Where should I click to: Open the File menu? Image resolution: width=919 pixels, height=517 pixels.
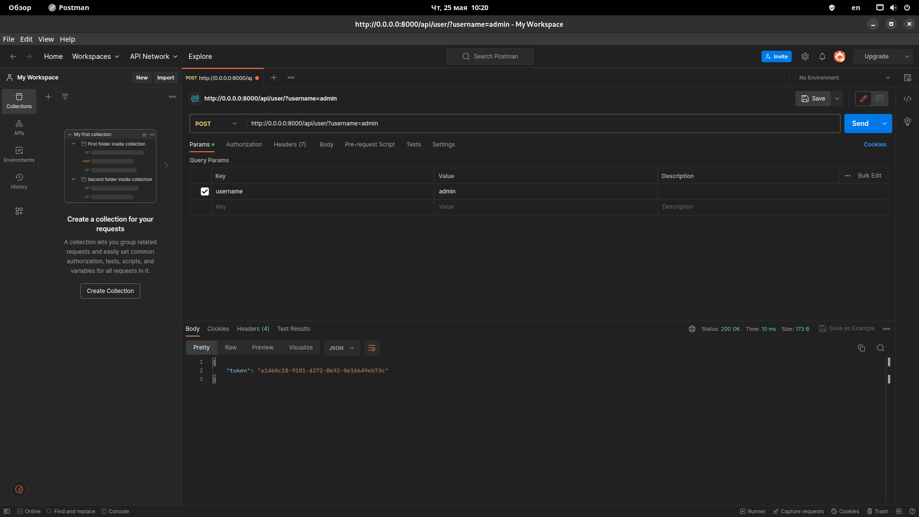pos(8,39)
